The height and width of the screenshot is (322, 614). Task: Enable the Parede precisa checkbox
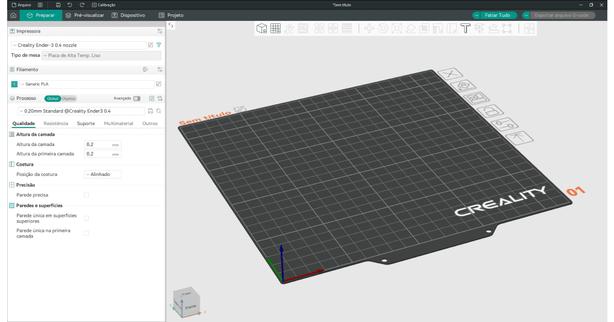[x=86, y=195]
